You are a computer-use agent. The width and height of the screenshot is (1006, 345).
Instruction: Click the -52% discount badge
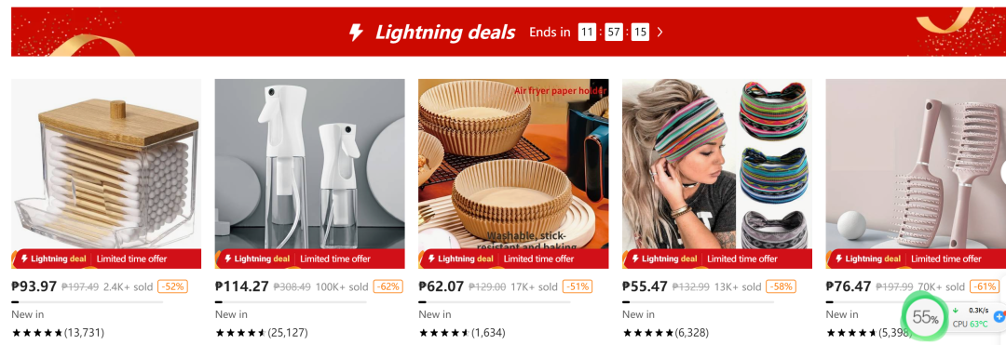pos(172,286)
